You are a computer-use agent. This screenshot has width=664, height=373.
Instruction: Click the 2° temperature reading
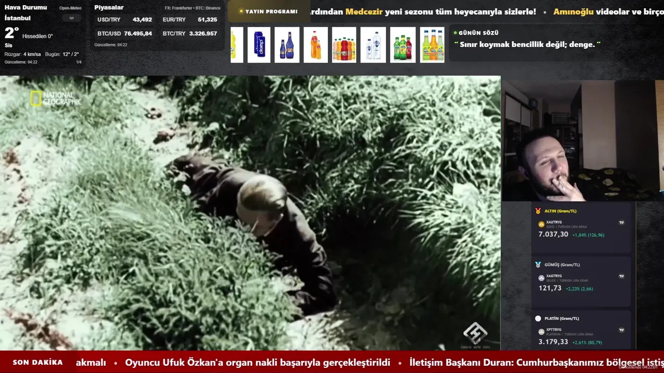click(11, 34)
